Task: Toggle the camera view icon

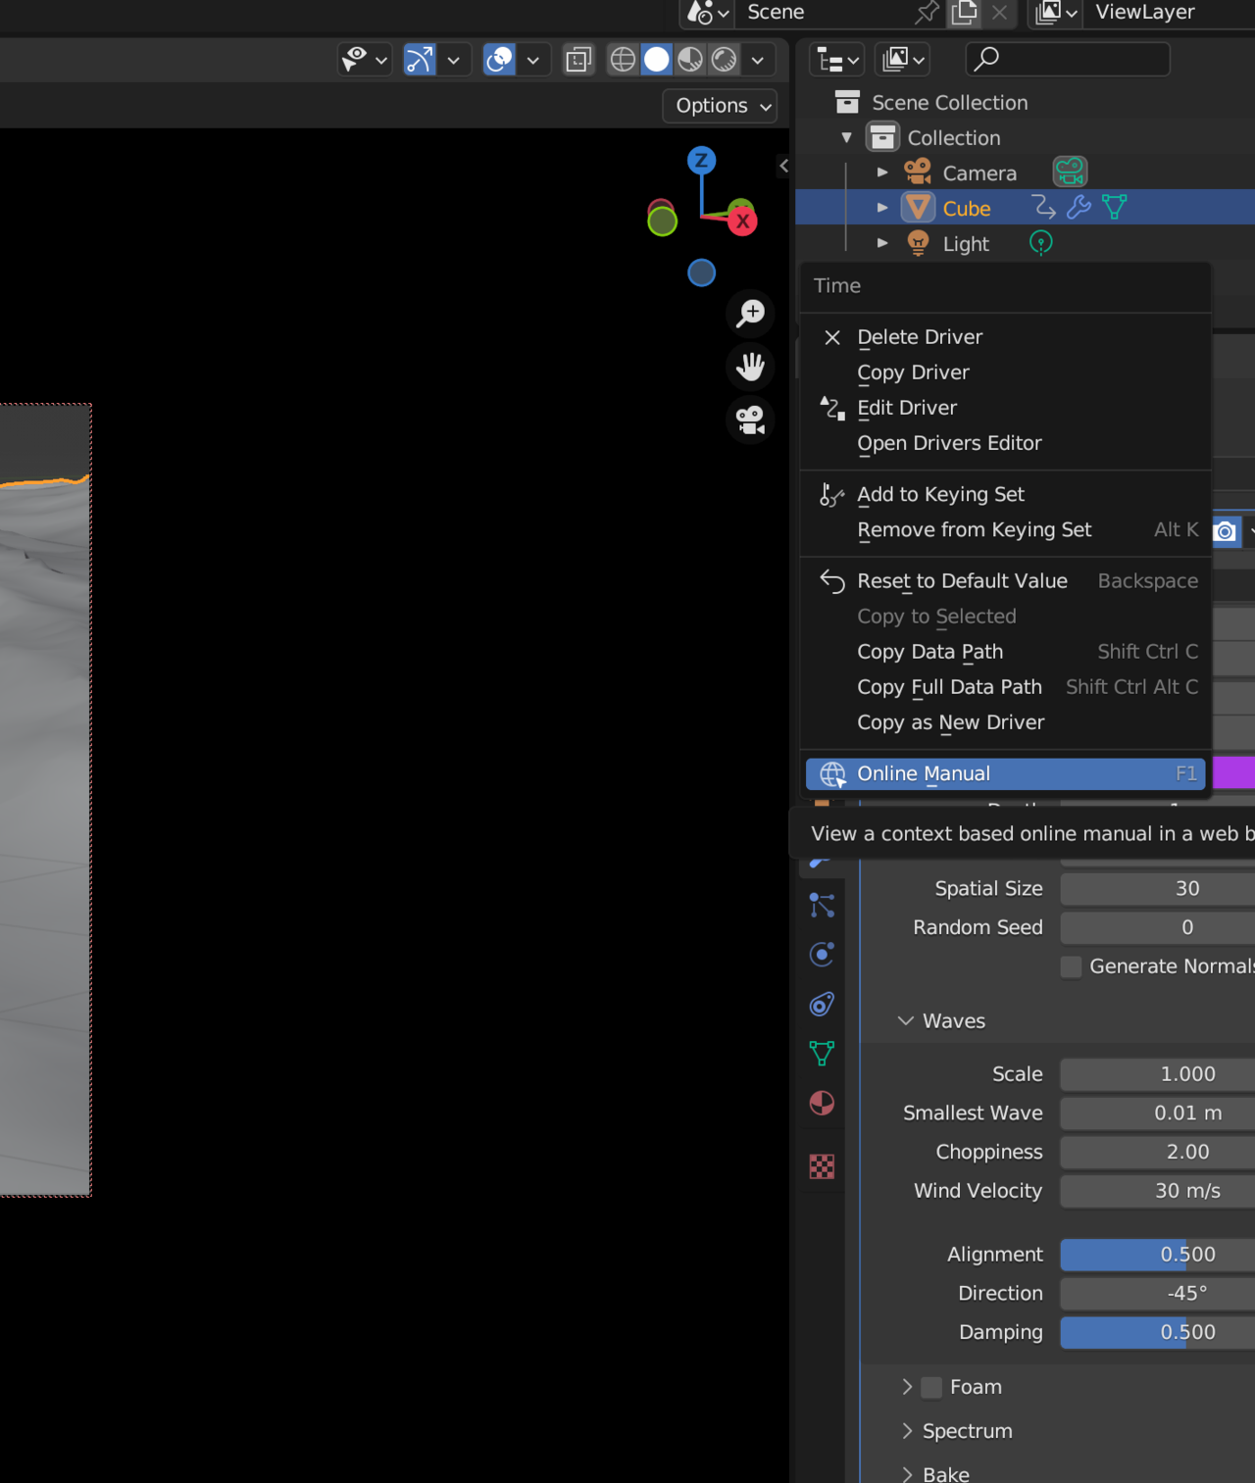Action: pyautogui.click(x=751, y=420)
